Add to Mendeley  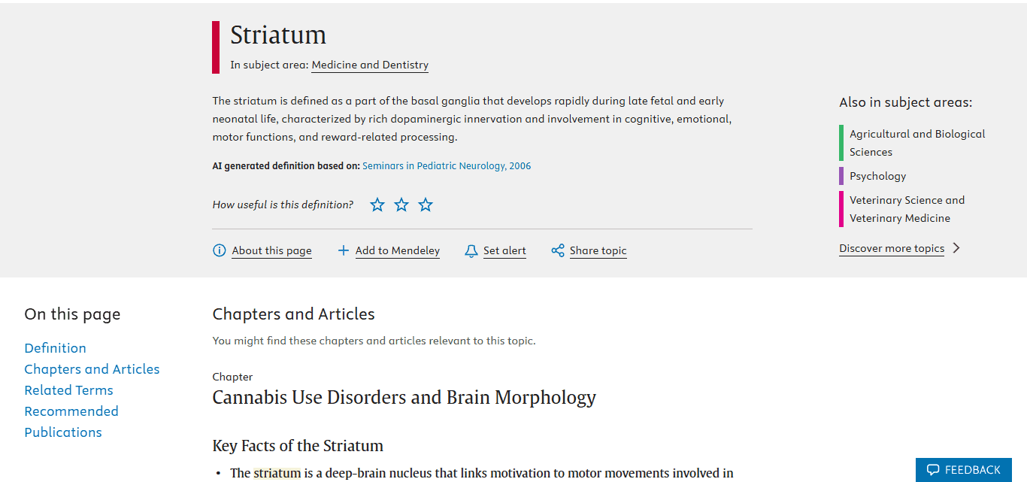398,250
